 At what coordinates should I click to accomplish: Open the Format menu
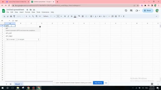point(27,12)
